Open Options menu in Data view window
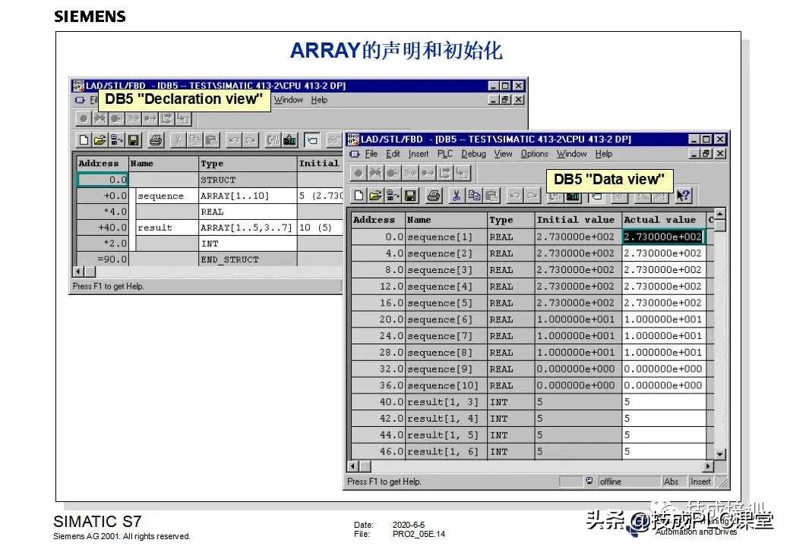Screen dimensions: 790x546 click(534, 154)
